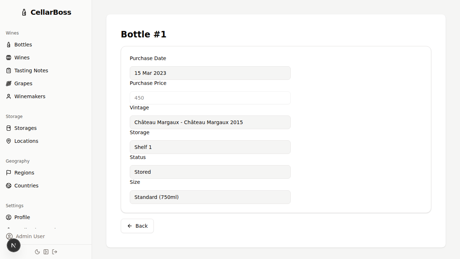Open the Size field showing Standard (750ml)

pyautogui.click(x=210, y=197)
